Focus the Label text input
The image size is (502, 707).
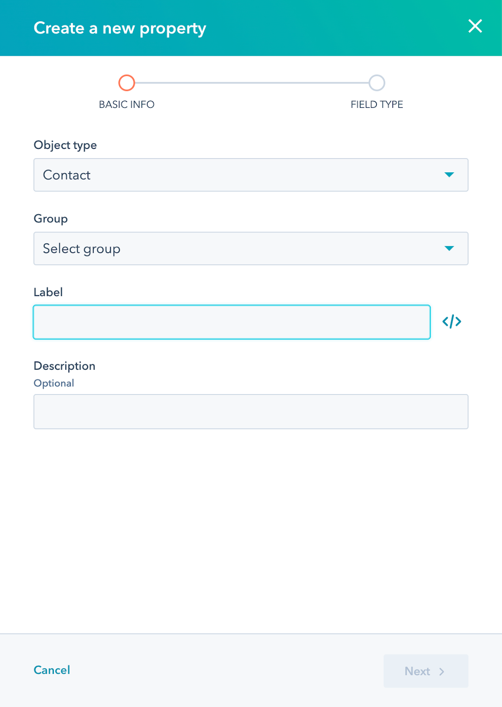pos(232,322)
